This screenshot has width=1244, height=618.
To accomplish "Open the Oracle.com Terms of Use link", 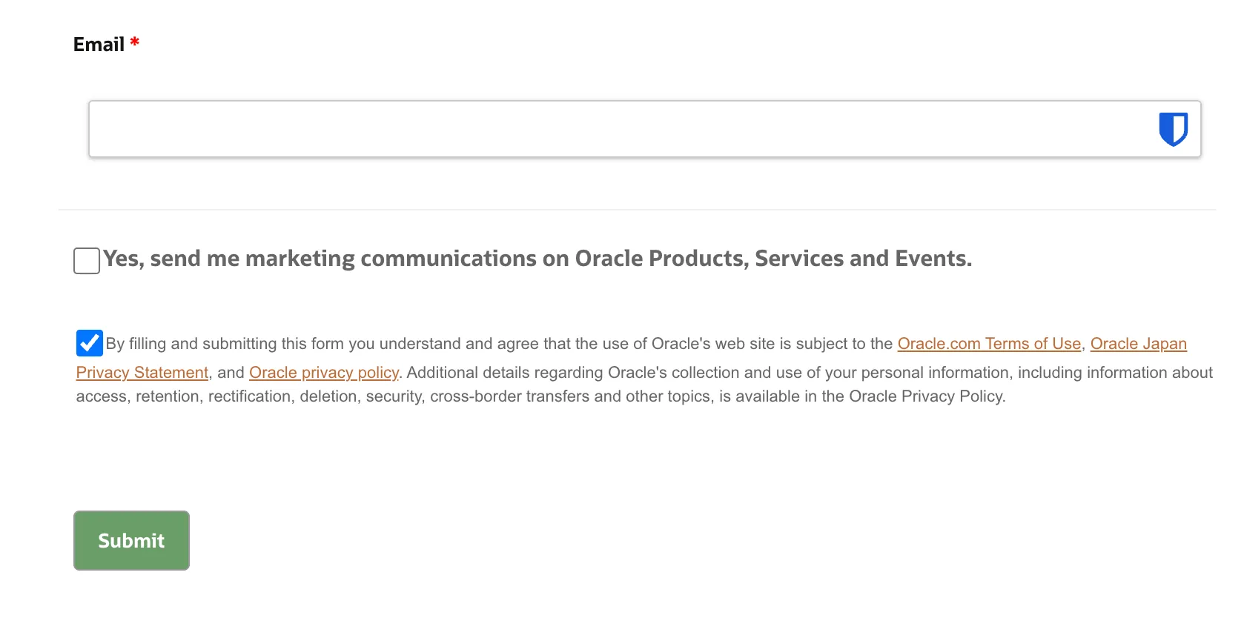I will (989, 344).
